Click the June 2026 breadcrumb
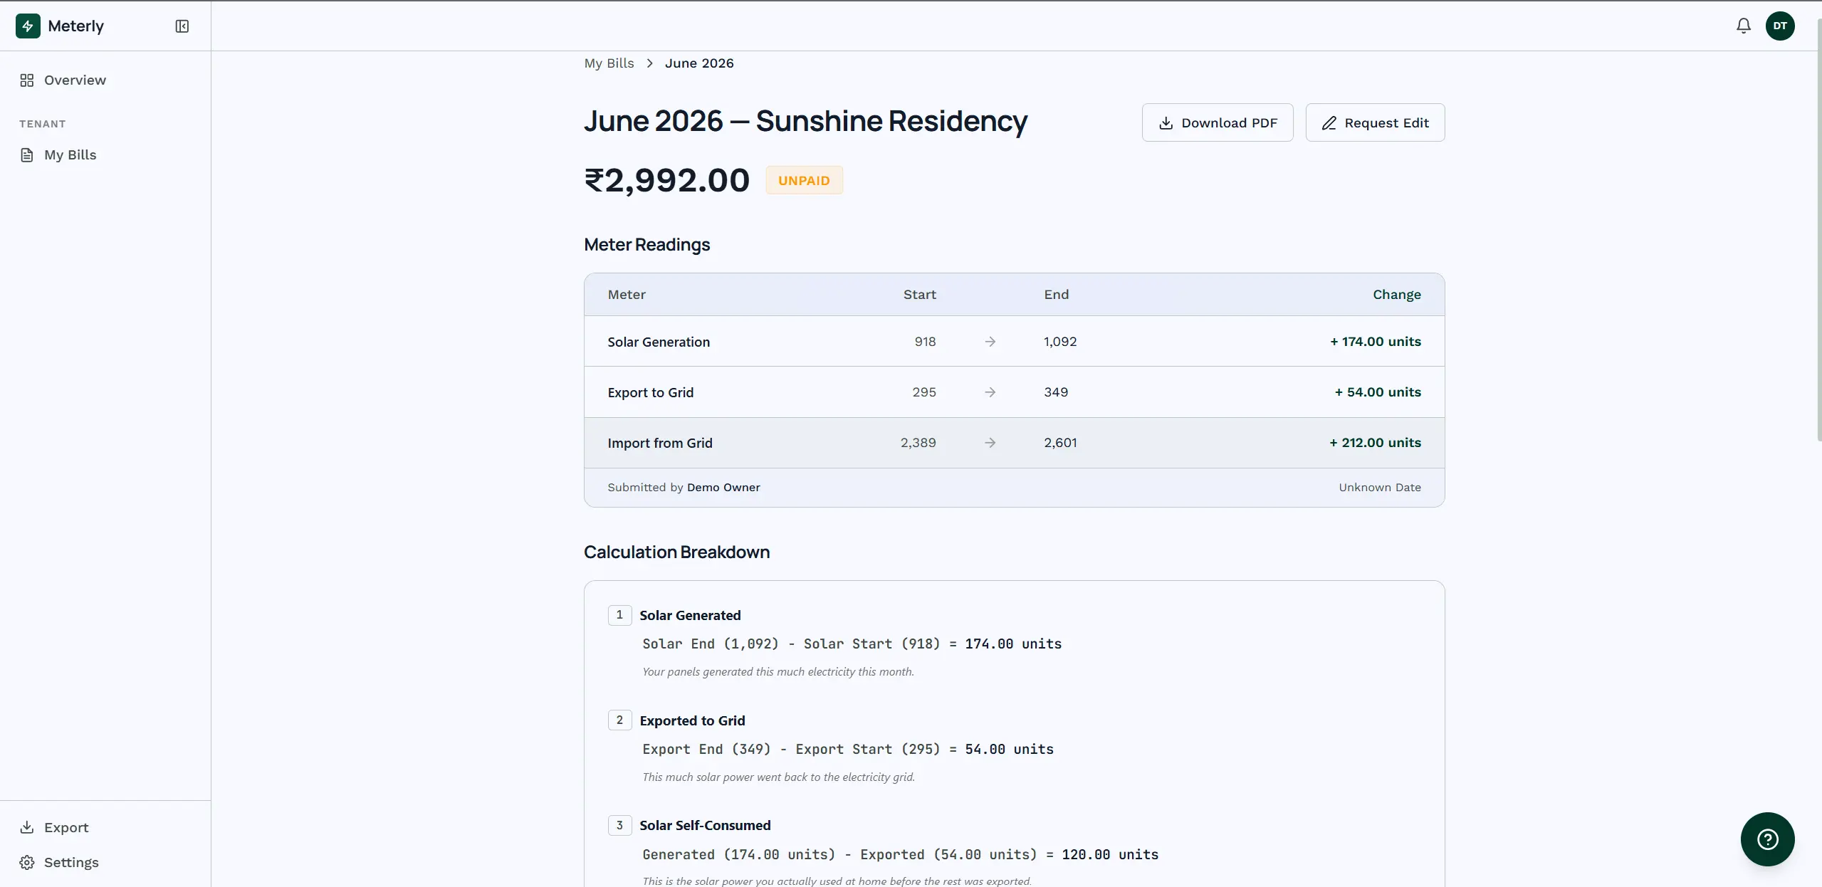This screenshot has width=1822, height=887. 699,63
